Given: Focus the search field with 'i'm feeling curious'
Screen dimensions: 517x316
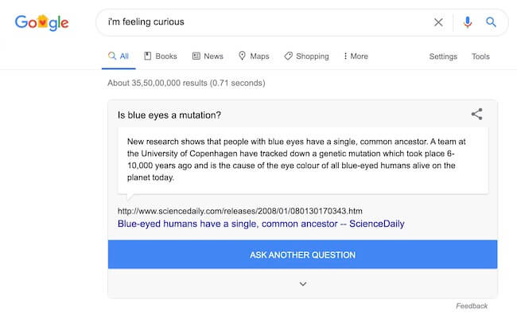Looking at the screenshot, I should (x=264, y=22).
